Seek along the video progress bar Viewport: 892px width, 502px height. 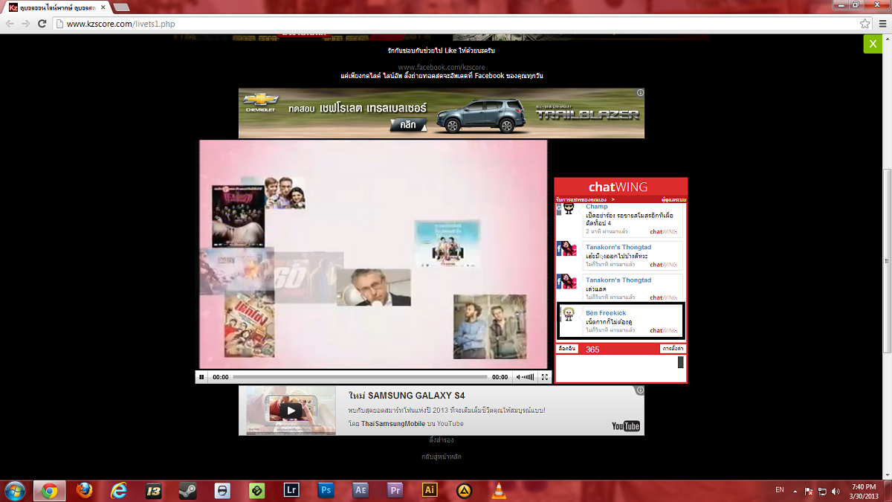[360, 377]
